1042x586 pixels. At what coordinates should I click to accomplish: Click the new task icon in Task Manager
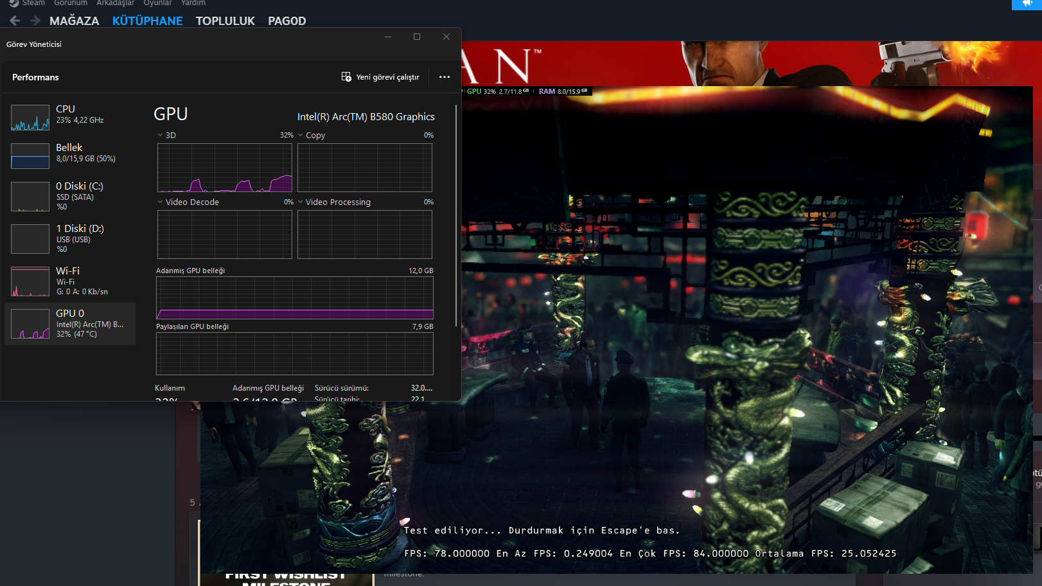point(346,77)
